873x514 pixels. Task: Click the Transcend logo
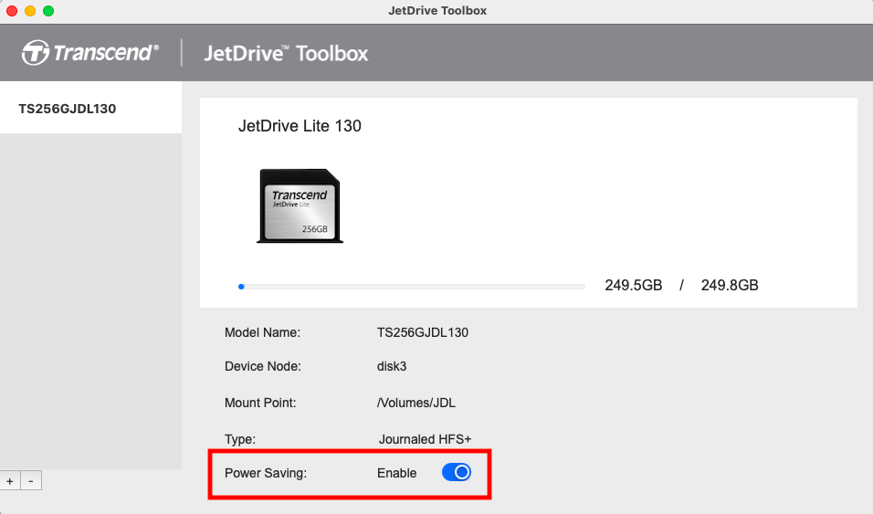tap(90, 53)
